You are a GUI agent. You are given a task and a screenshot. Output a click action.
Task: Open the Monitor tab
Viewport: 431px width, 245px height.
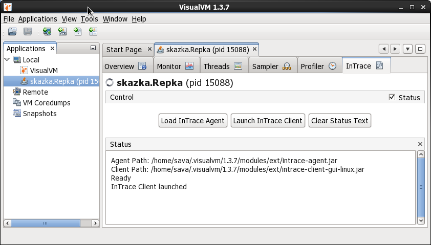tap(177, 66)
